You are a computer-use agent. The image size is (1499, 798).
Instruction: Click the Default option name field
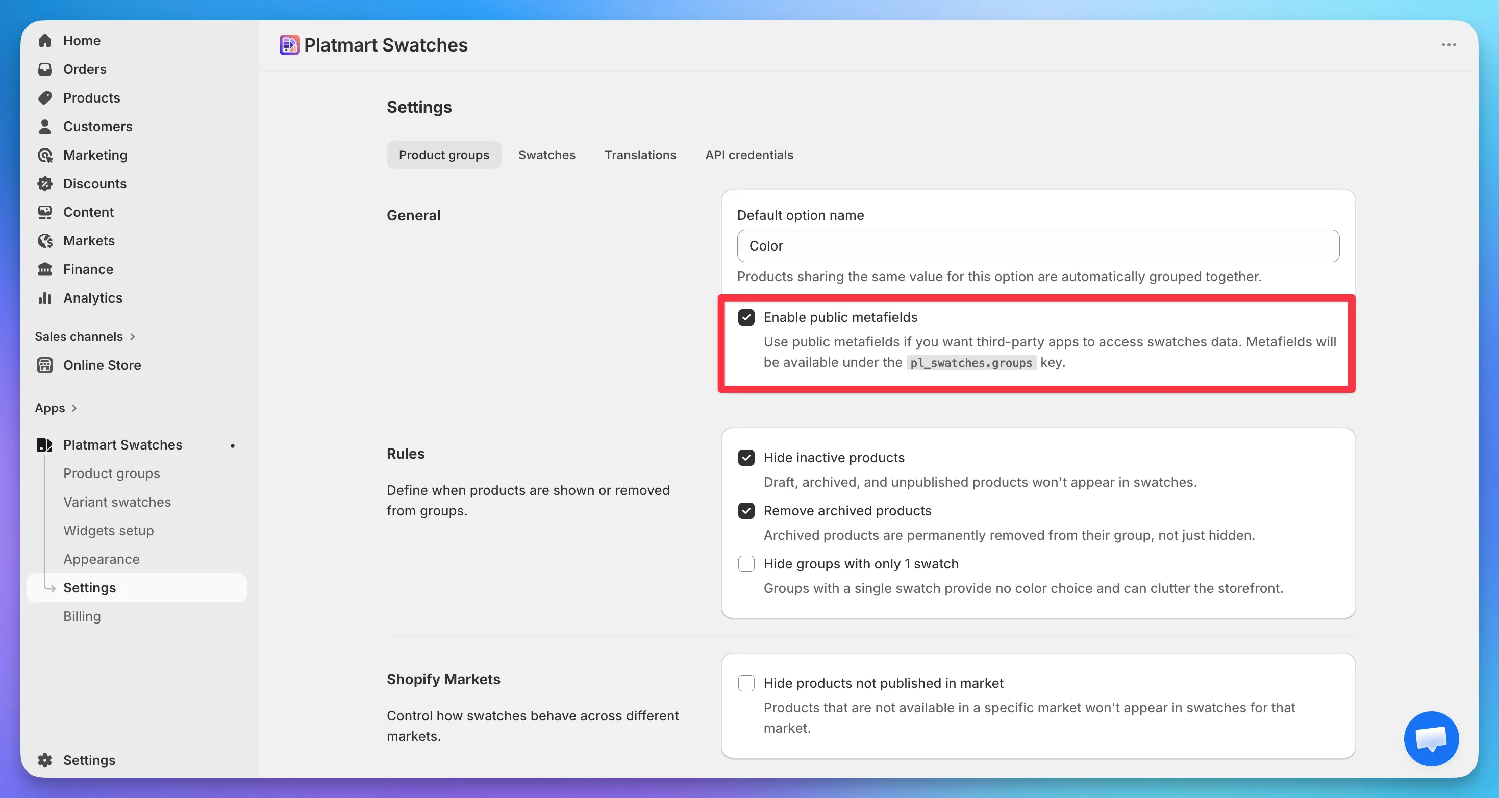[1038, 245]
